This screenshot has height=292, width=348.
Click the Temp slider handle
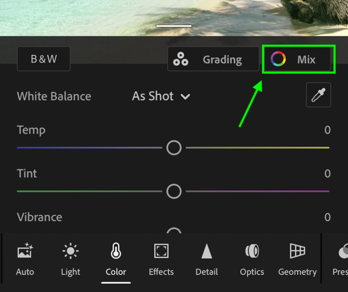(174, 148)
